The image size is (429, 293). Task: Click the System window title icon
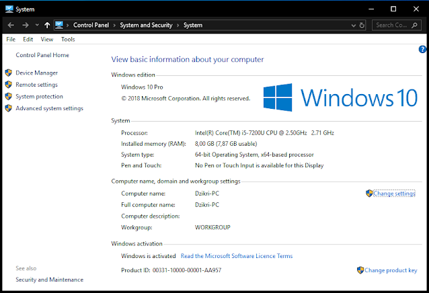[9, 9]
